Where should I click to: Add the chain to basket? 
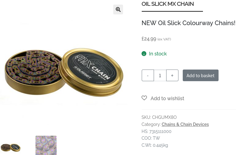[200, 75]
